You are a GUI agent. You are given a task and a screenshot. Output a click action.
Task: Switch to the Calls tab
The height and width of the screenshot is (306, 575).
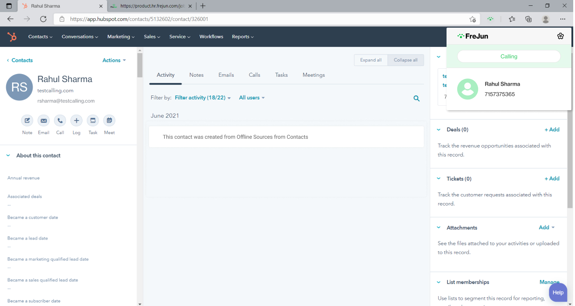[255, 75]
